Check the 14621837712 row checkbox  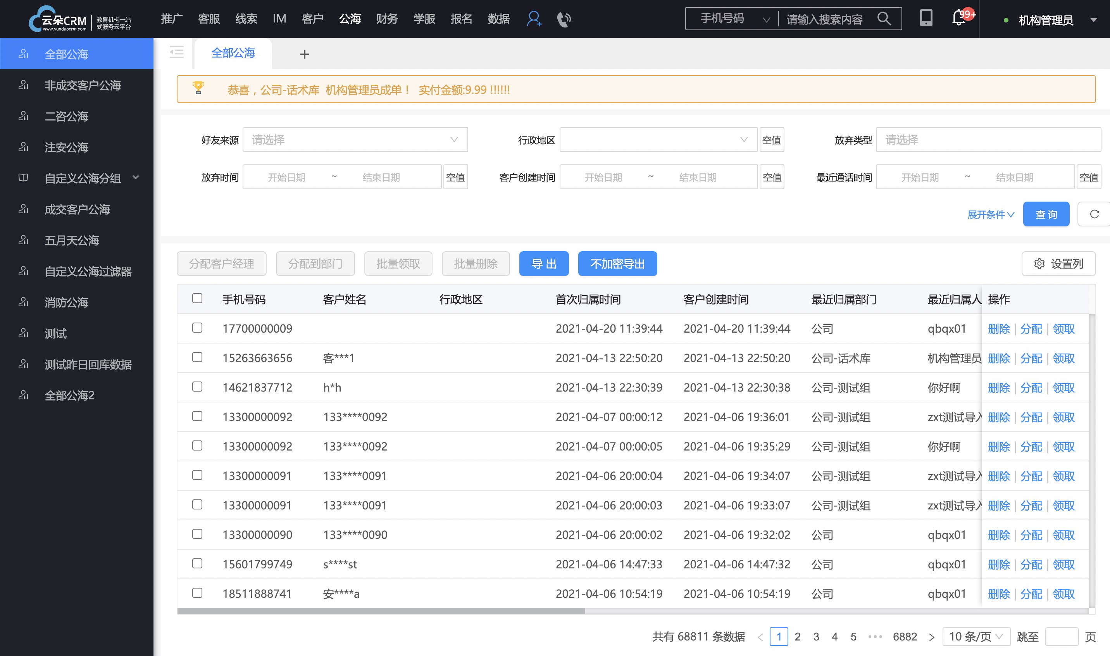pyautogui.click(x=198, y=387)
